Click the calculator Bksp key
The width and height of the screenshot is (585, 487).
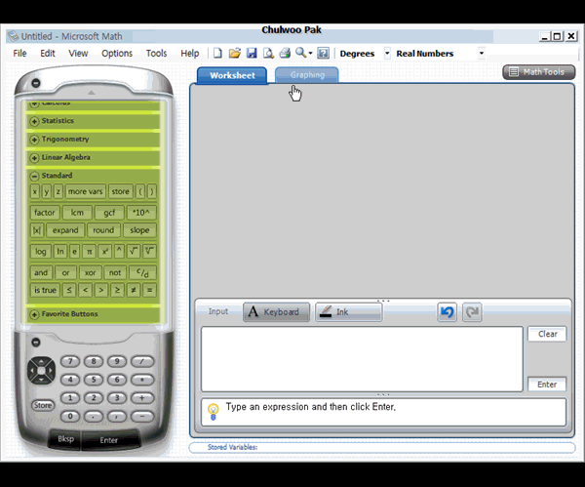[65, 439]
